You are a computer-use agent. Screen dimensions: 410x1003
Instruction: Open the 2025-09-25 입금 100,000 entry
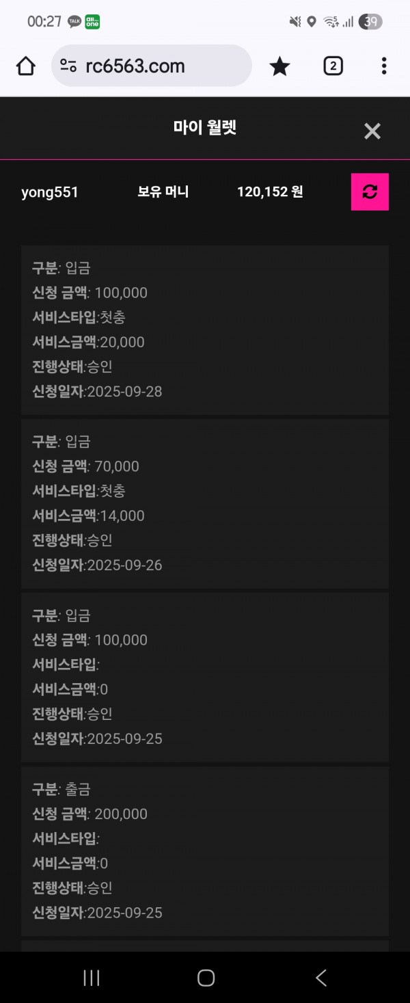click(x=205, y=677)
